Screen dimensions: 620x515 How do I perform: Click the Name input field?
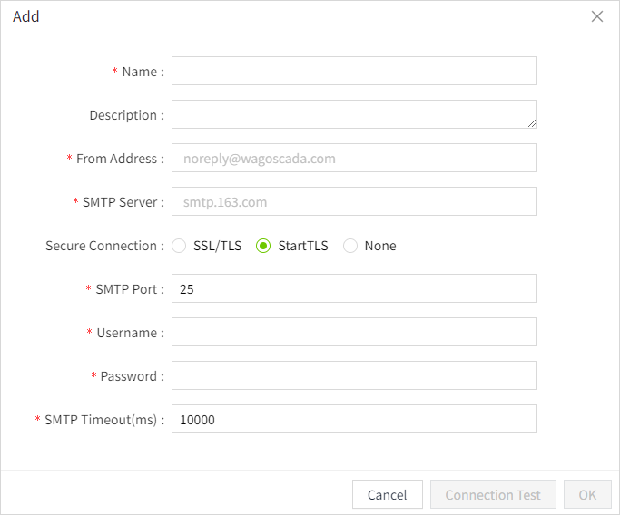(x=354, y=71)
